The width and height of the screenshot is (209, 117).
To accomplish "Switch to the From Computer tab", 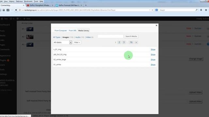I will (x=61, y=31).
